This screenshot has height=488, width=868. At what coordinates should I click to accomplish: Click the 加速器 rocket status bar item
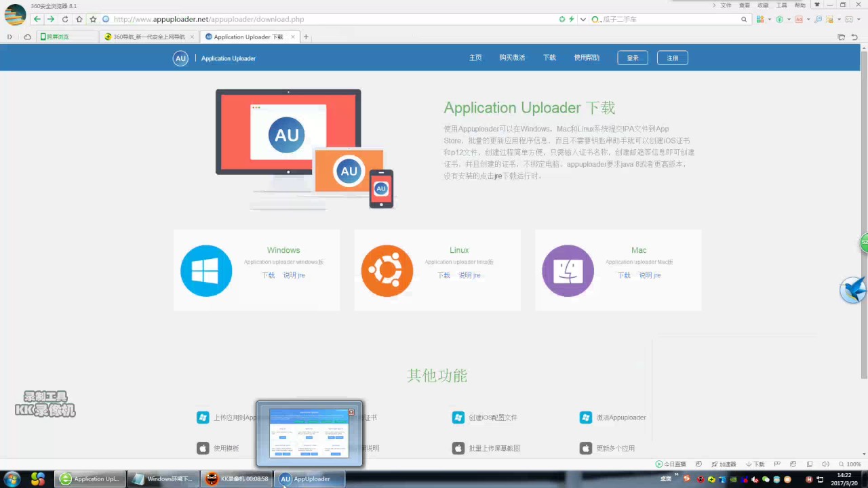(724, 464)
